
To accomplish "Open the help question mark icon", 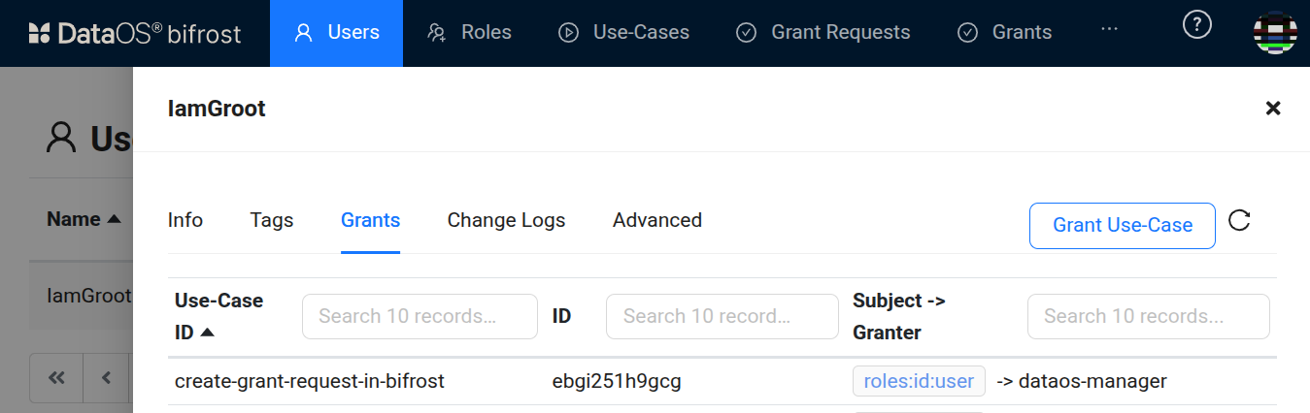I will [1196, 25].
